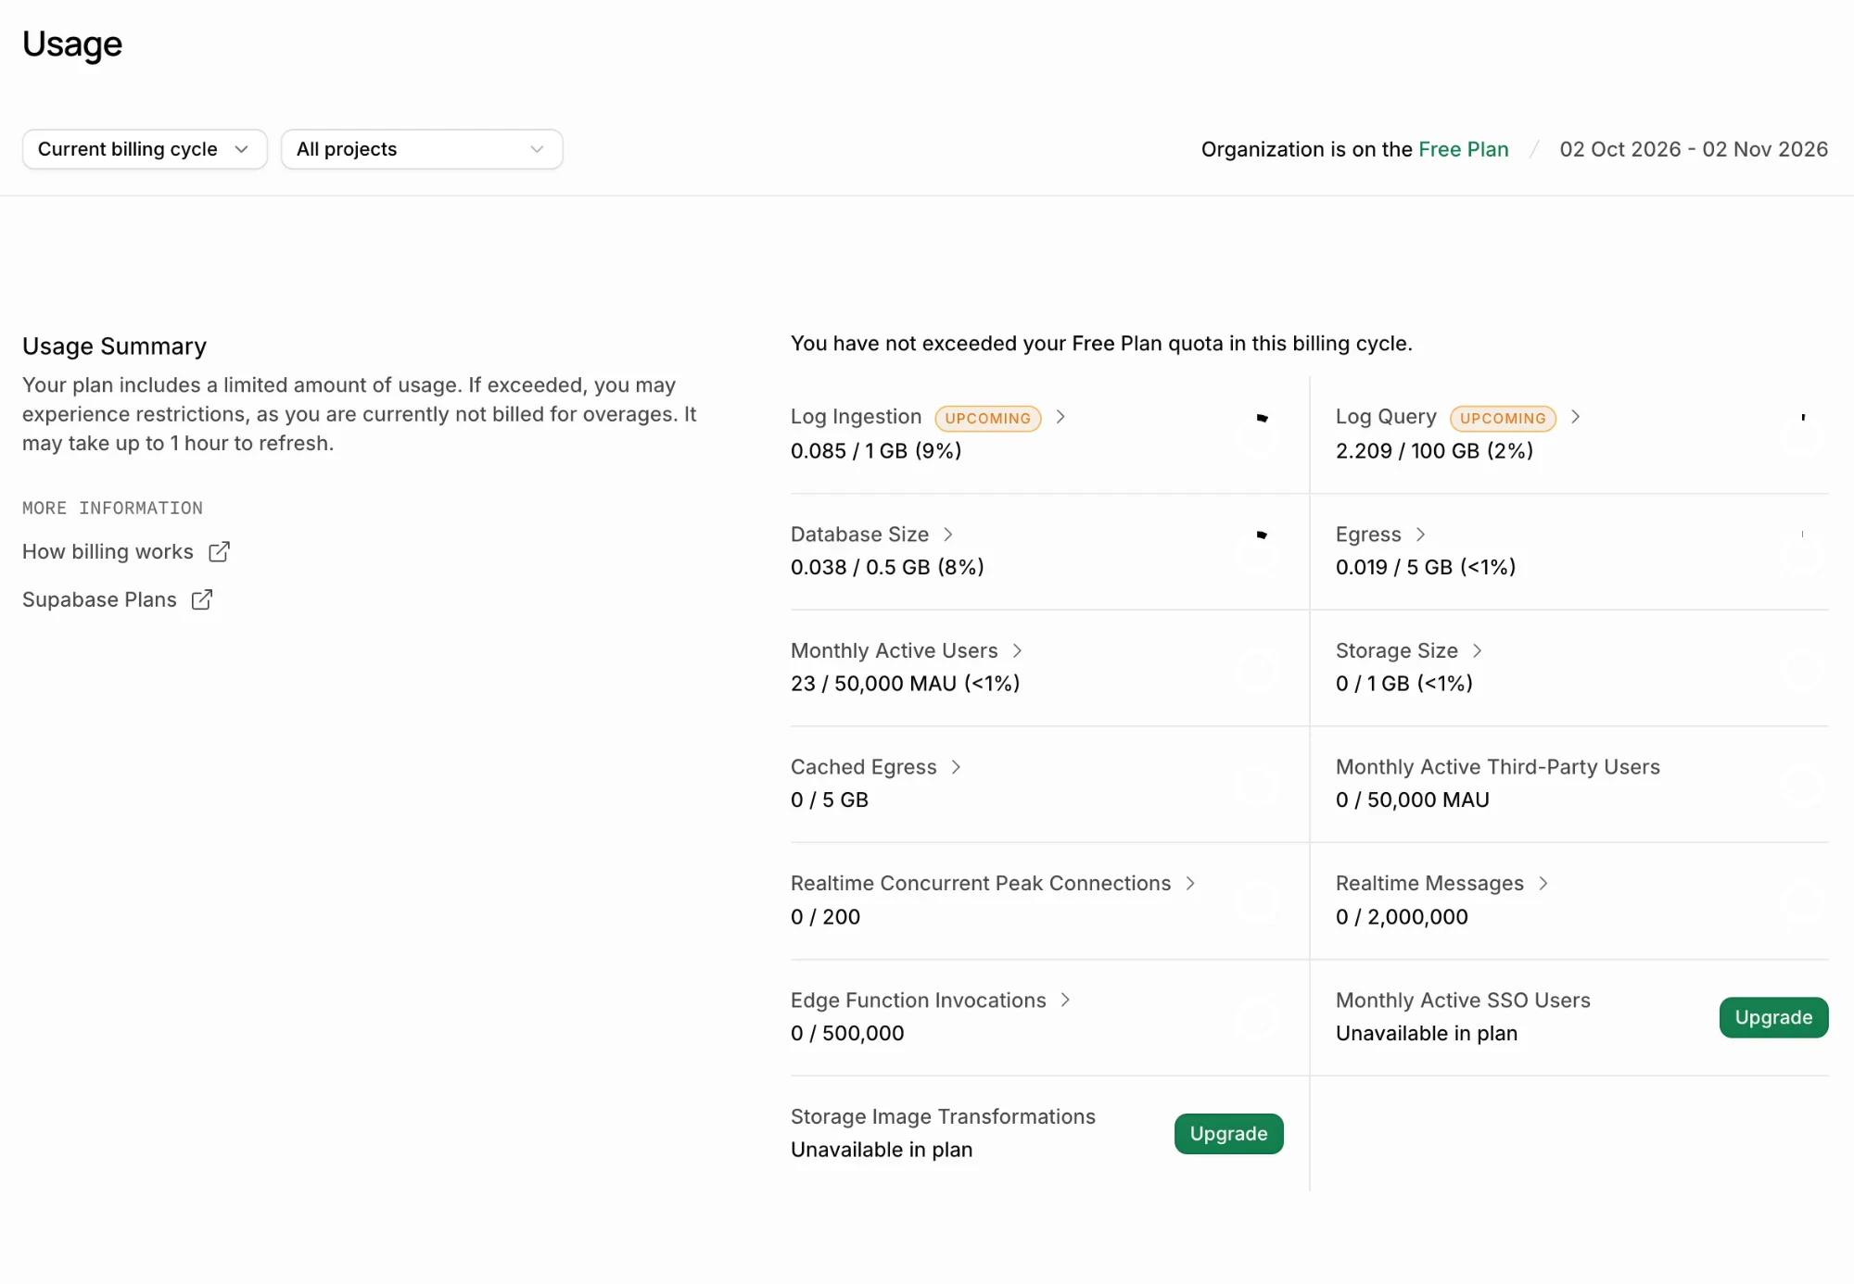This screenshot has height=1284, width=1854.
Task: Open the Current billing cycle dropdown
Action: pos(145,149)
